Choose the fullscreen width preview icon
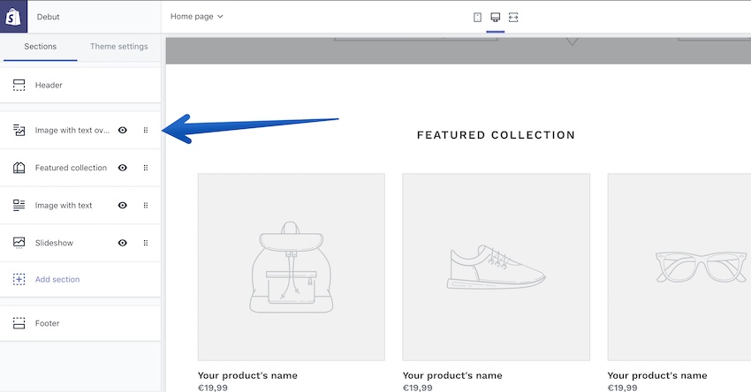Image resolution: width=751 pixels, height=392 pixels. click(513, 18)
